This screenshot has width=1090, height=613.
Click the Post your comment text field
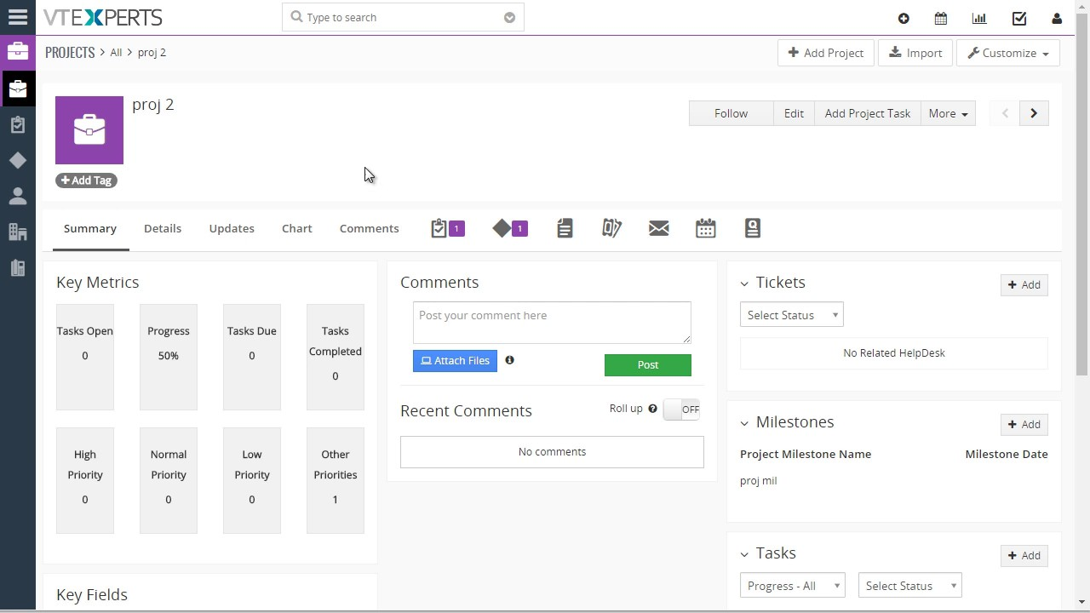[552, 322]
